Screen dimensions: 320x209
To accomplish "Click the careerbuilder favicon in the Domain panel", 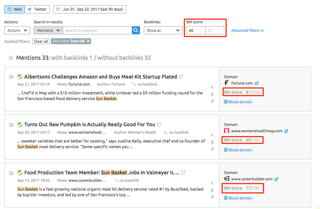I will pyautogui.click(x=226, y=179).
